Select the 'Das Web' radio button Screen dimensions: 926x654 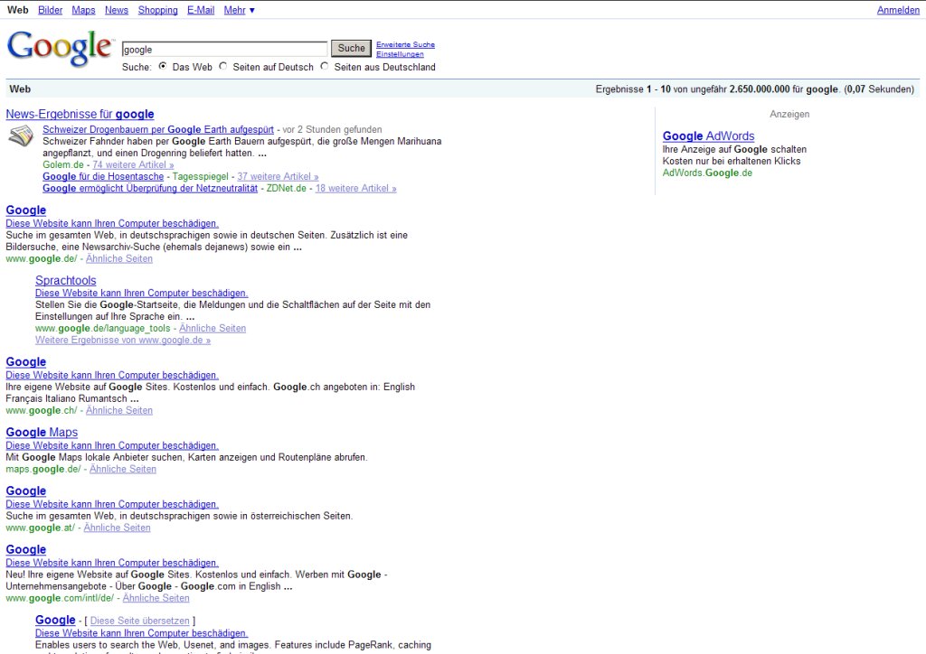coord(163,66)
